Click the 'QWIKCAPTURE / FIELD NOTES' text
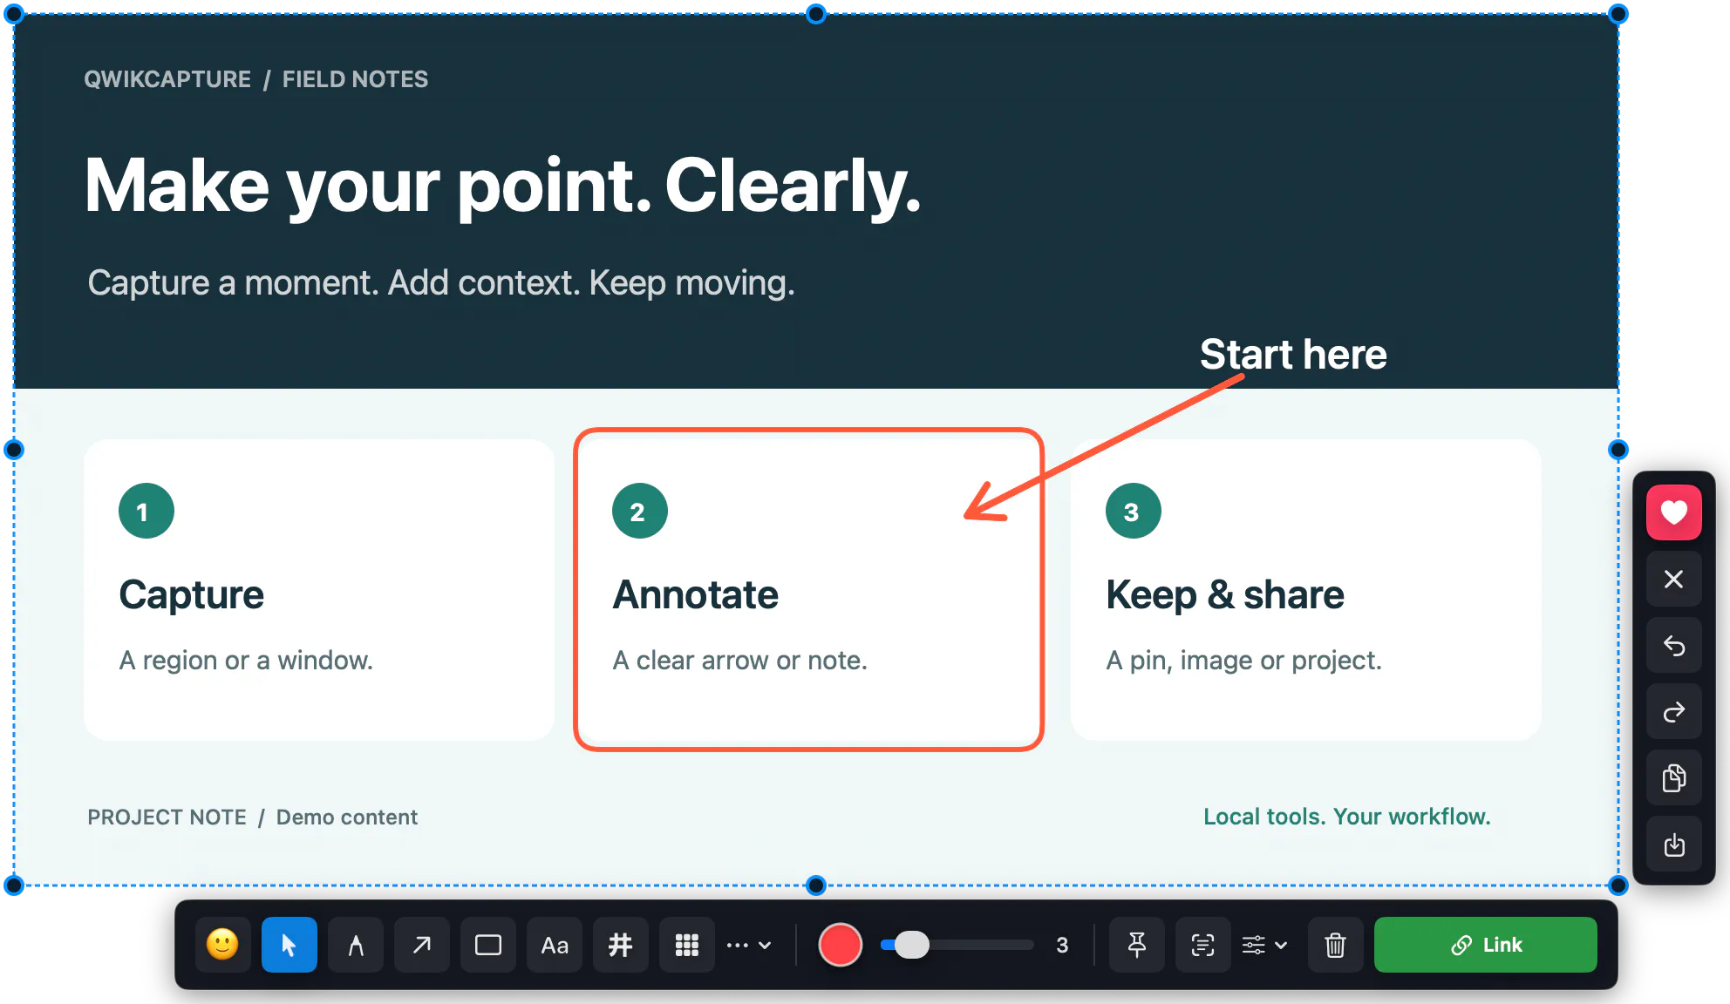Viewport: 1730px width, 1004px height. pos(255,79)
